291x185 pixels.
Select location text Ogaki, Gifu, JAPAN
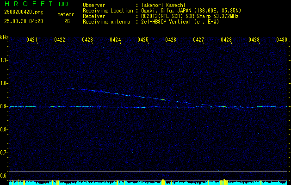click(x=166, y=11)
